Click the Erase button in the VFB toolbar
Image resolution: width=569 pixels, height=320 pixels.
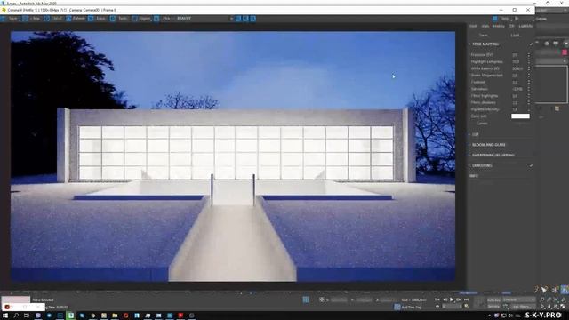97,19
